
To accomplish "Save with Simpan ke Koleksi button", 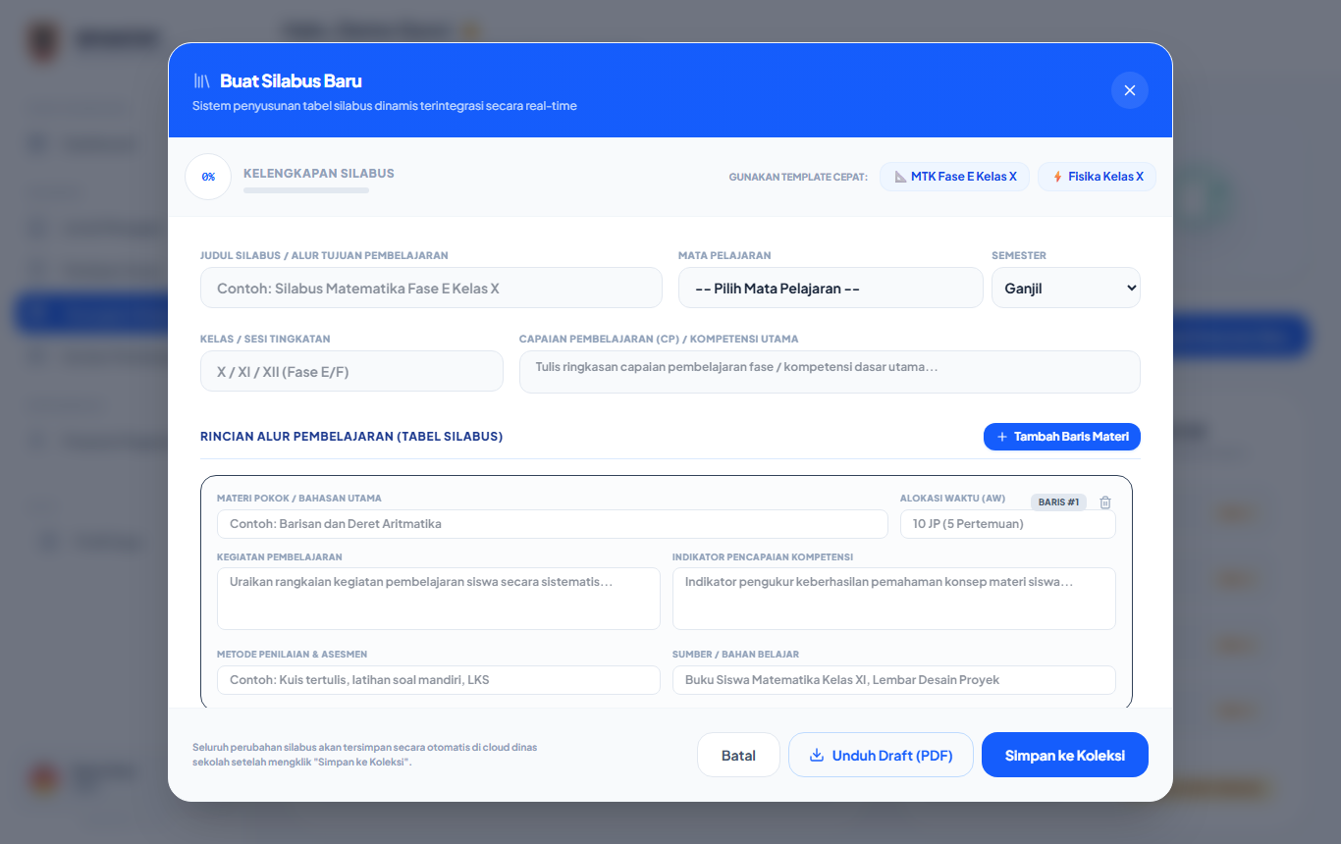I will point(1065,755).
